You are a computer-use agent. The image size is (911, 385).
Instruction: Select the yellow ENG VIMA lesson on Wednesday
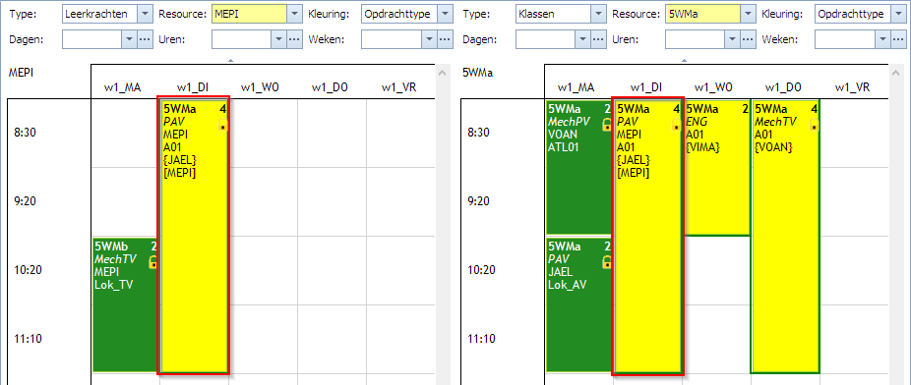[717, 168]
